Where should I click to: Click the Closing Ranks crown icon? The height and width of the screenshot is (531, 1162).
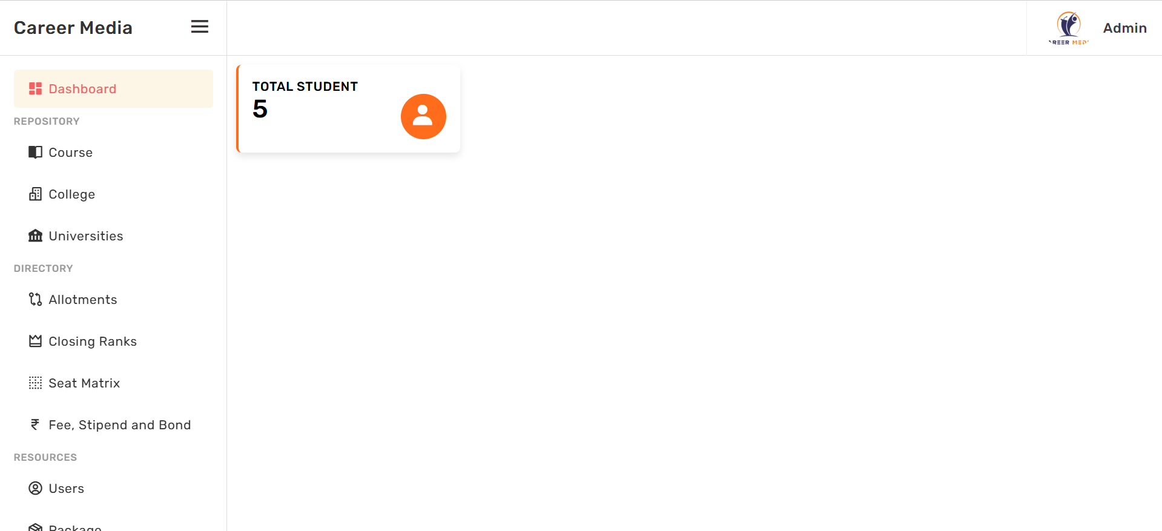(36, 341)
